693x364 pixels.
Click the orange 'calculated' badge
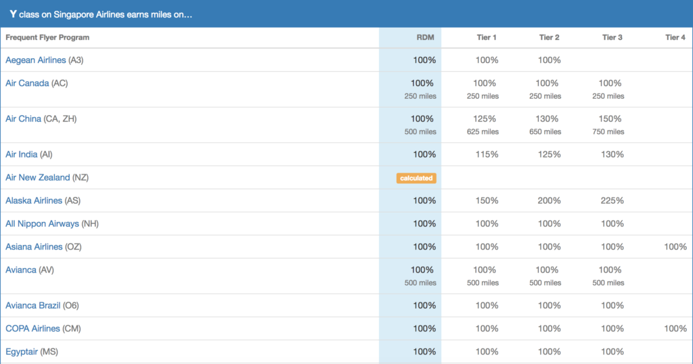click(416, 178)
